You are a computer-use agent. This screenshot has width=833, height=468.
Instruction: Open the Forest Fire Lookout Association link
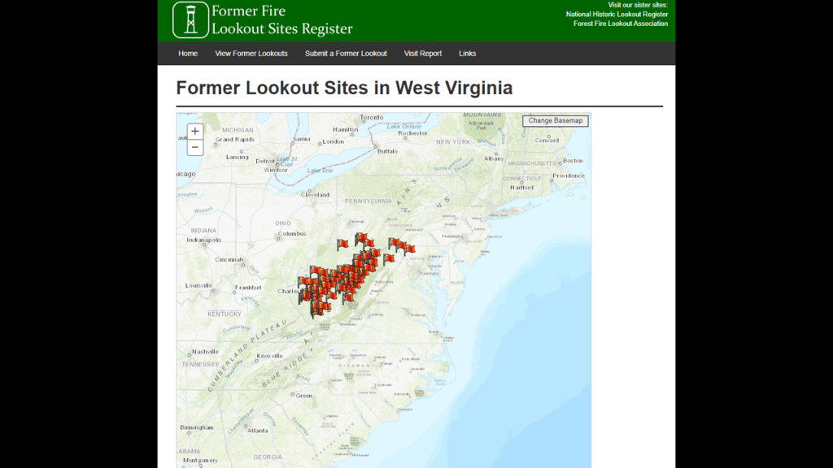(620, 24)
